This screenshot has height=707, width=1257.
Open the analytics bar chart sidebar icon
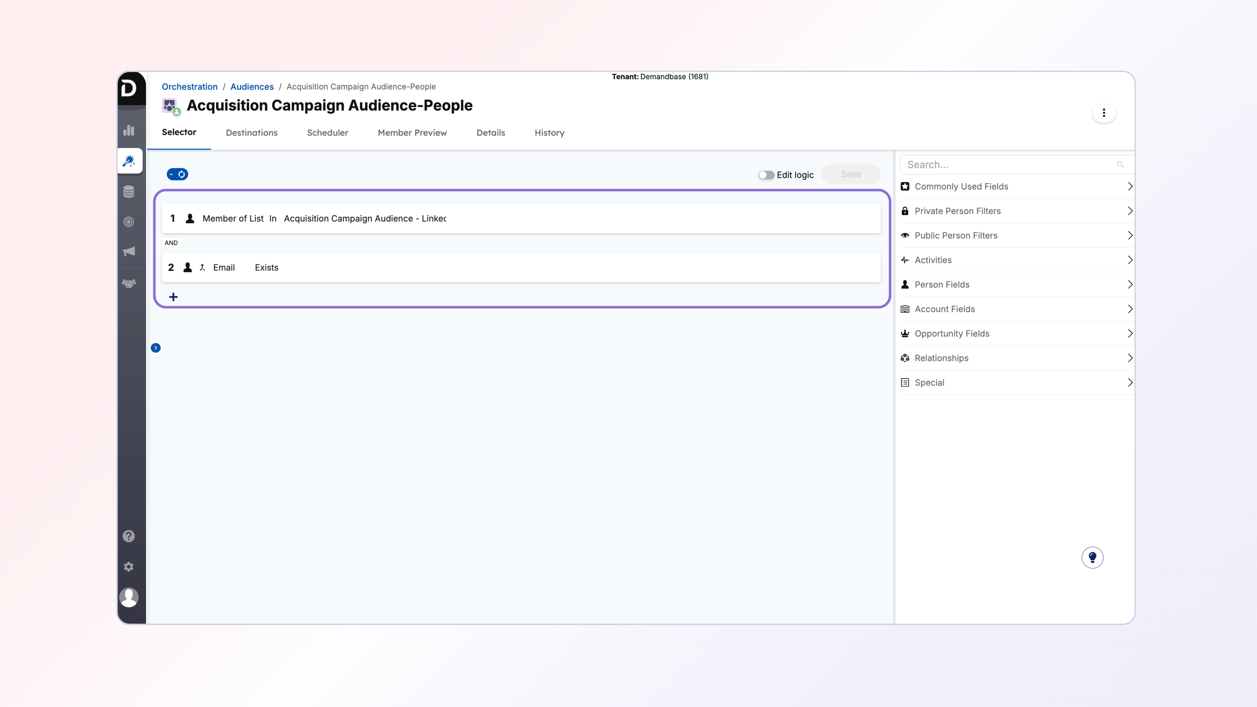[x=129, y=130]
